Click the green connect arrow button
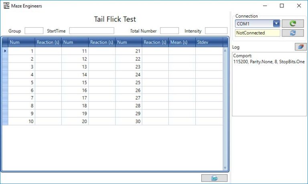308x184 pixels. tap(293, 24)
